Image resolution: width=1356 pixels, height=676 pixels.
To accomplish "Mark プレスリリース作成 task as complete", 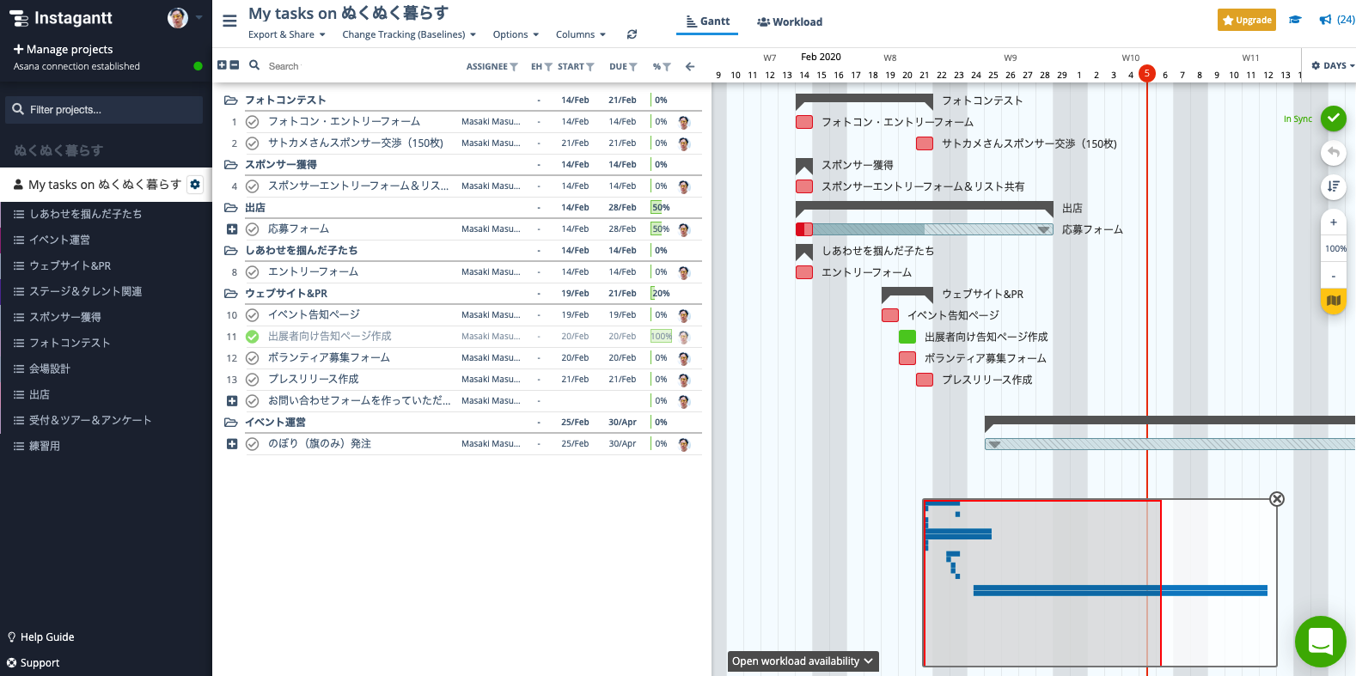I will 253,380.
